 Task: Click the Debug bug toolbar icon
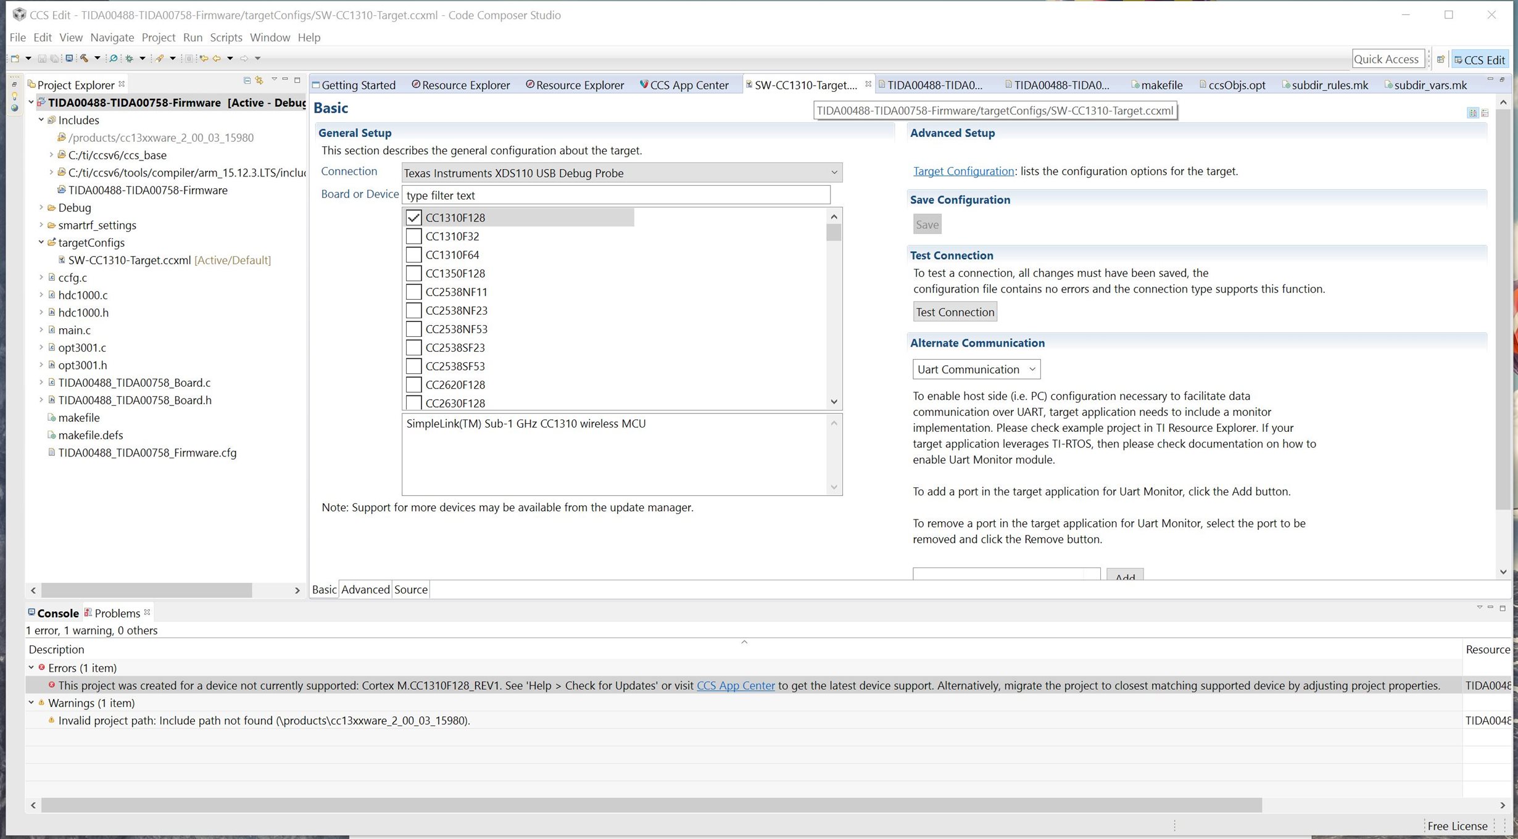pyautogui.click(x=130, y=59)
